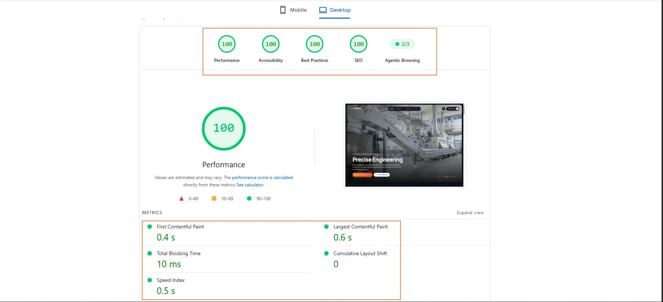663x302 pixels.
Task: Click the Accessibility label under its gauge
Action: (271, 60)
